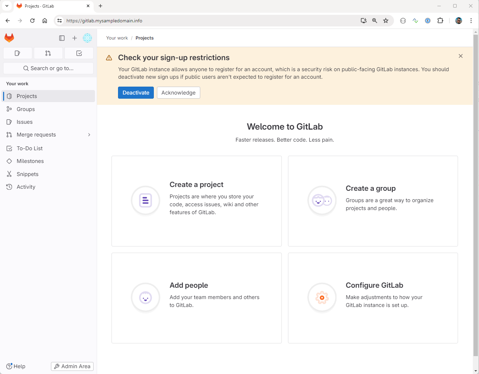Dismiss the sign-up restrictions alert
The image size is (479, 374).
[x=460, y=56]
